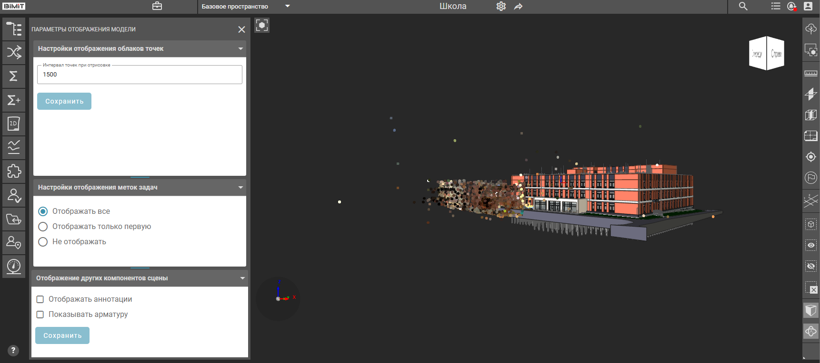Viewport: 820px width, 363px height.
Task: Open the project settings gear icon
Action: click(x=501, y=6)
